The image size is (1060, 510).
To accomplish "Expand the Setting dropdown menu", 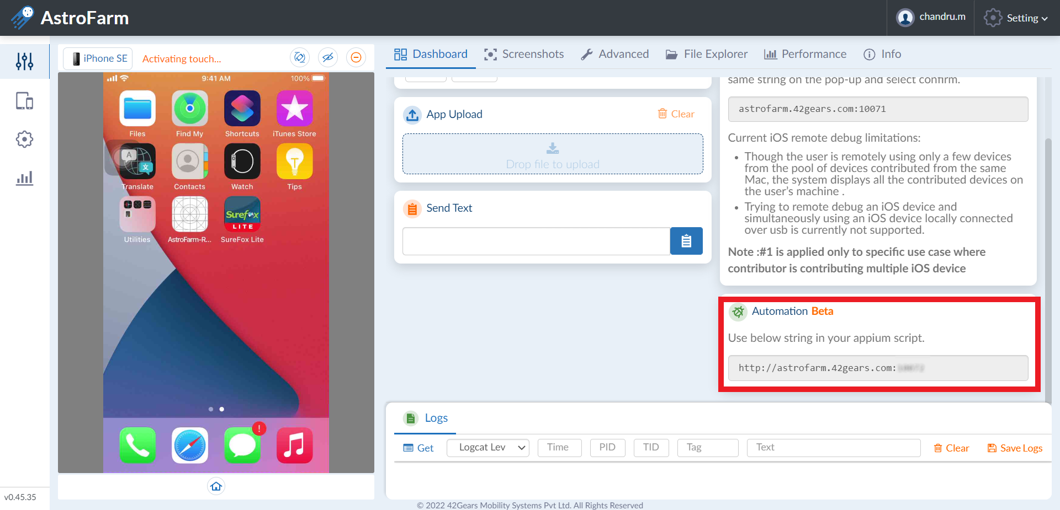I will point(1016,18).
